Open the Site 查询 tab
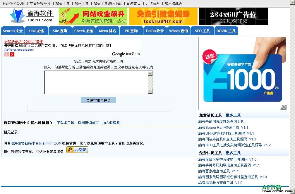This screenshot has height=194, width=295. click(60, 31)
